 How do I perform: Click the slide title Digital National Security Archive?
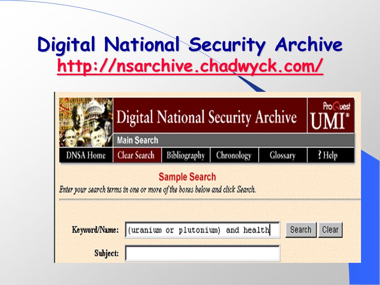pyautogui.click(x=190, y=45)
